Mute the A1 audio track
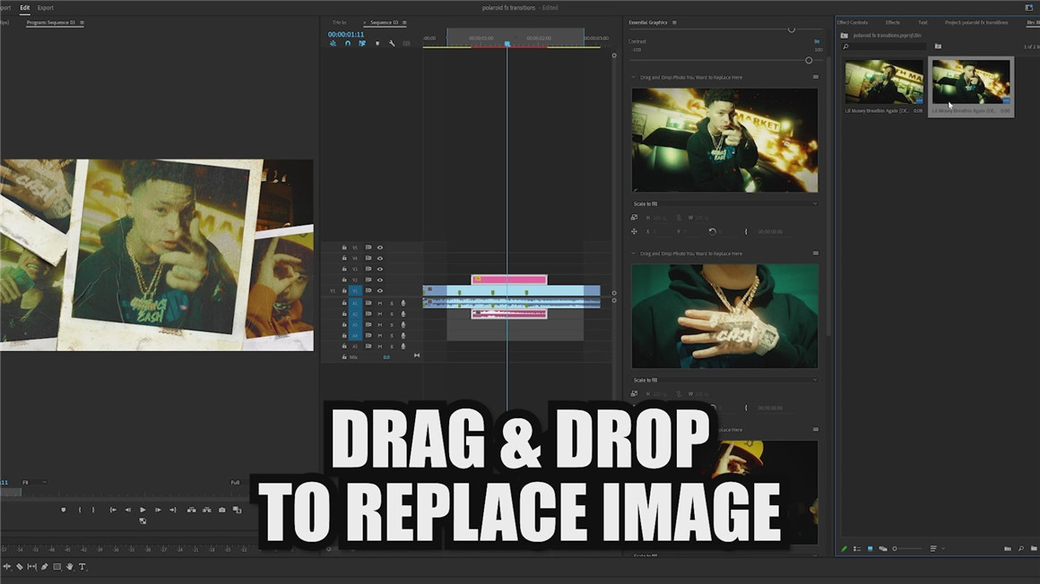The width and height of the screenshot is (1040, 584). click(380, 303)
